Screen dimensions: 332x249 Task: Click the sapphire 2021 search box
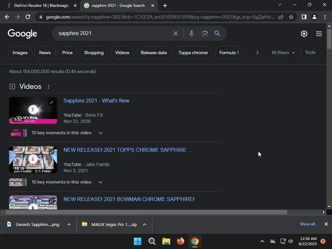(x=114, y=33)
